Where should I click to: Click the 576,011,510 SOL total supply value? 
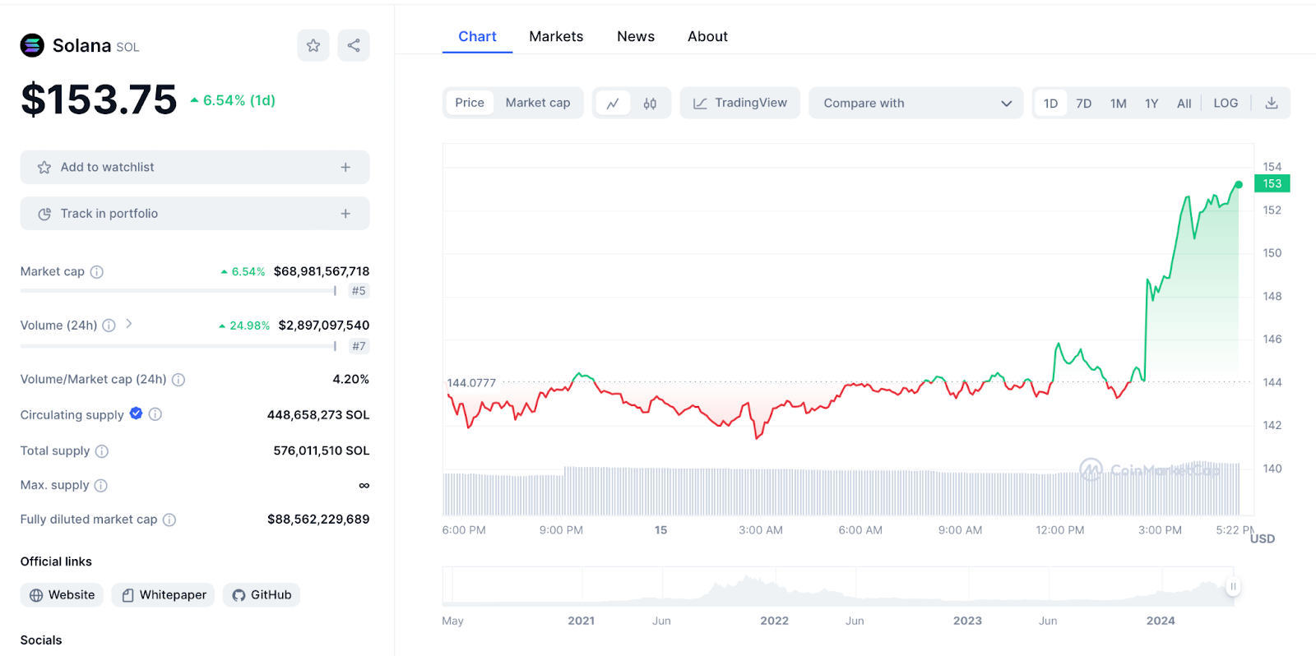pos(322,450)
